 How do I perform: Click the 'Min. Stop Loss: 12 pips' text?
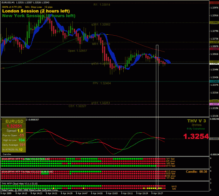[x=39, y=7]
